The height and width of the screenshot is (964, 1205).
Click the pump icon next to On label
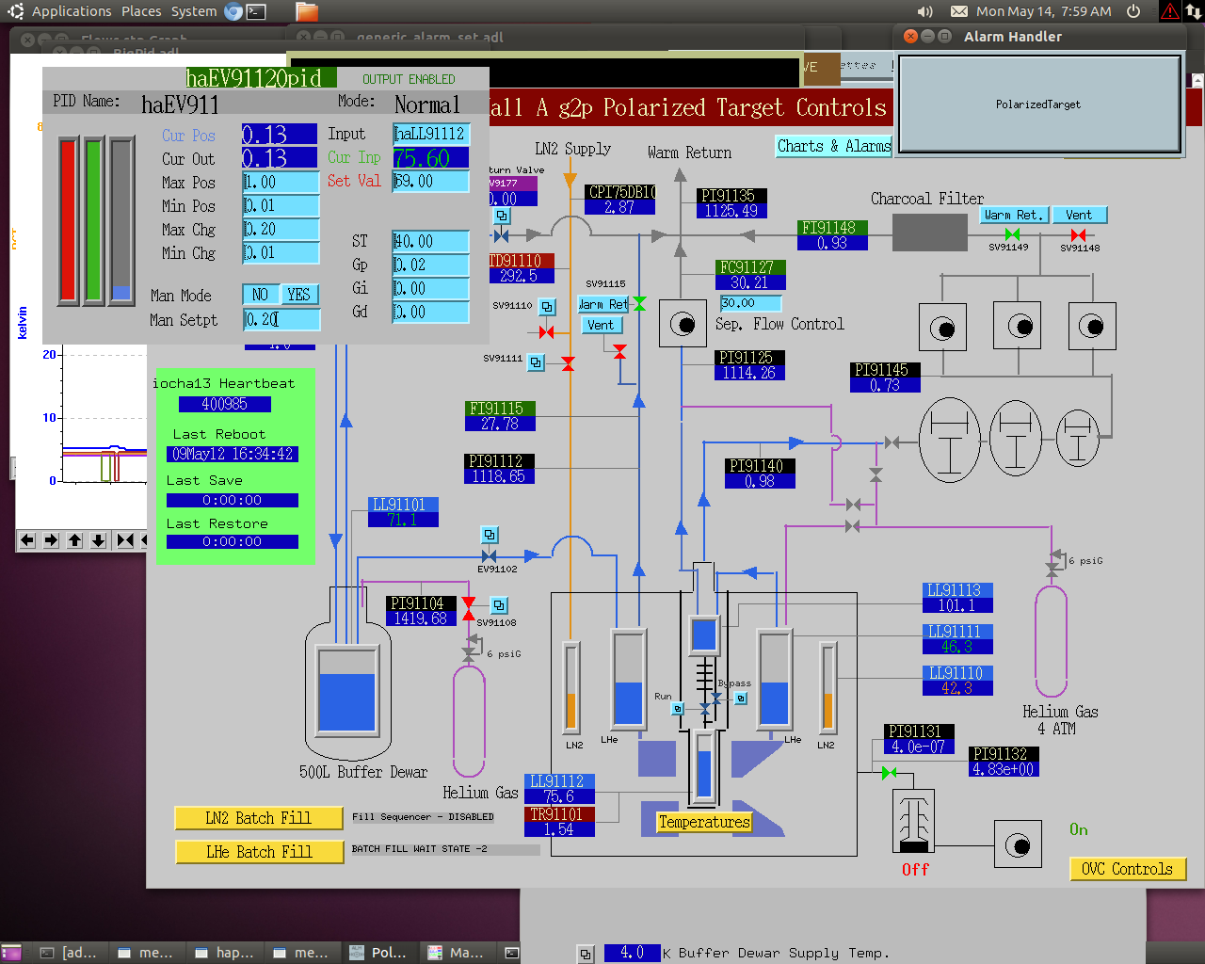point(1018,844)
